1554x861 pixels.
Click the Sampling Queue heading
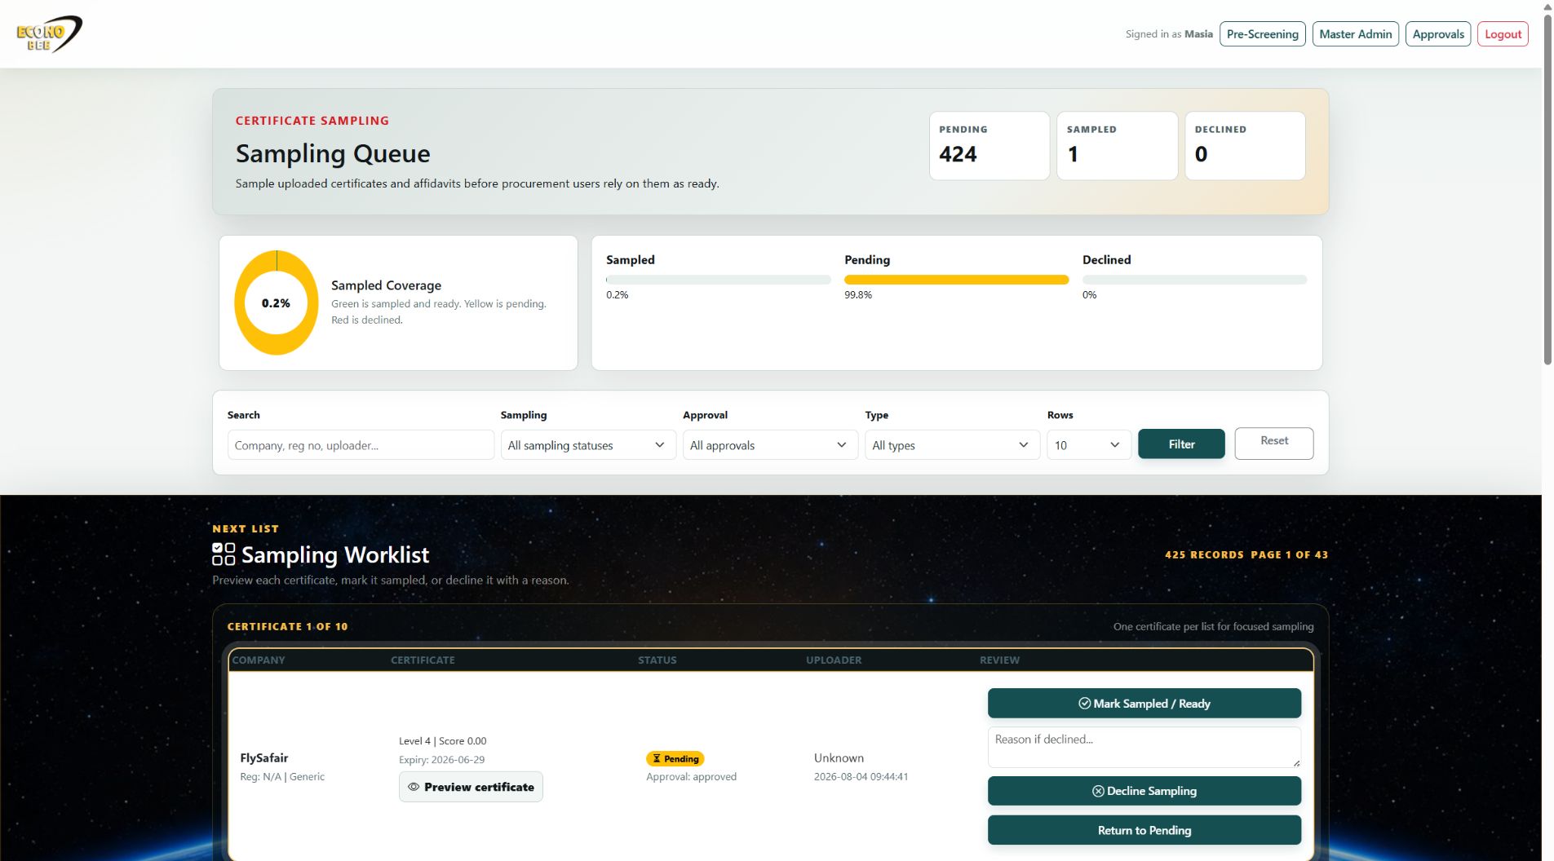click(333, 153)
